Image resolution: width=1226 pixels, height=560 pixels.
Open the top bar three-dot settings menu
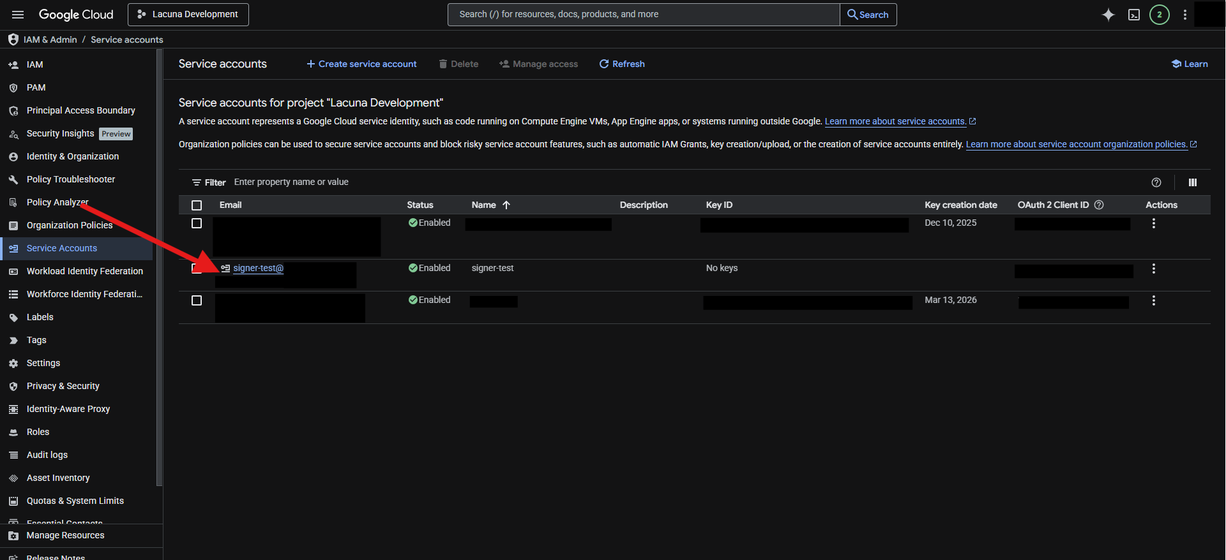pyautogui.click(x=1185, y=15)
